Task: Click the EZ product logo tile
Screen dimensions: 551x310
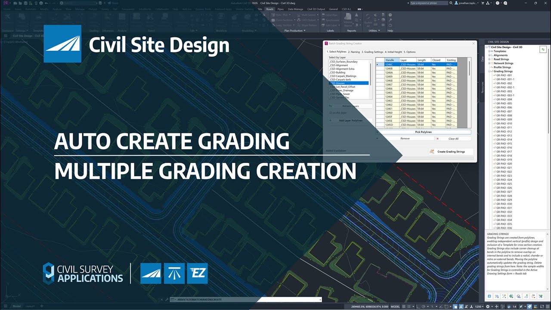Action: (197, 273)
